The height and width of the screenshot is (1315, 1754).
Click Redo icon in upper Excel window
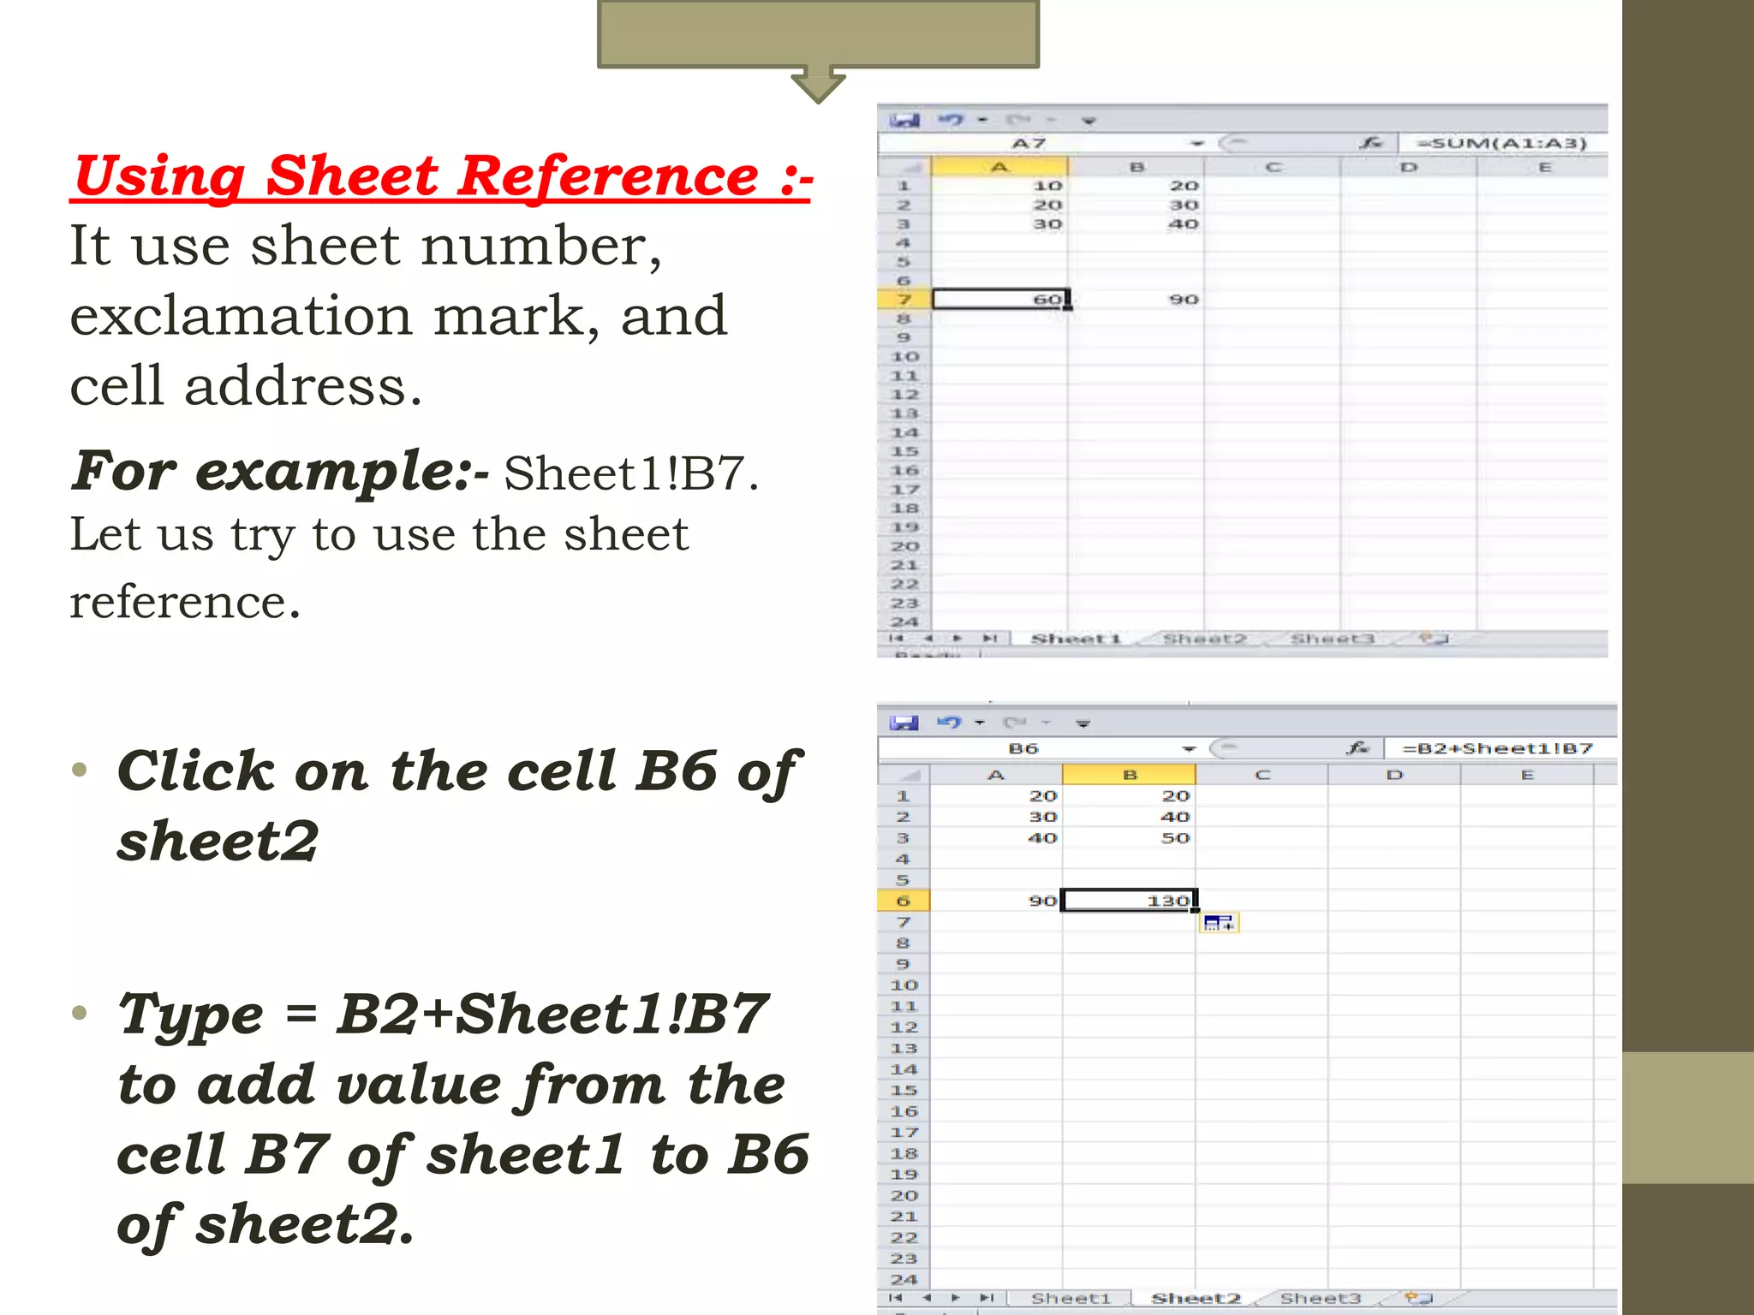click(x=1018, y=121)
